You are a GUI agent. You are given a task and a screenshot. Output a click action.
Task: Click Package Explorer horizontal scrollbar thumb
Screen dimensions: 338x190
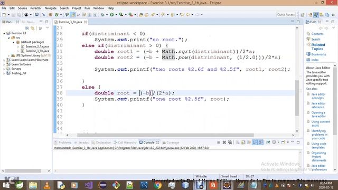pos(23,171)
